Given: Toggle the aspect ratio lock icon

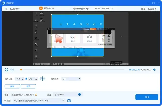Looking at the screenshot, I should point(26,79).
